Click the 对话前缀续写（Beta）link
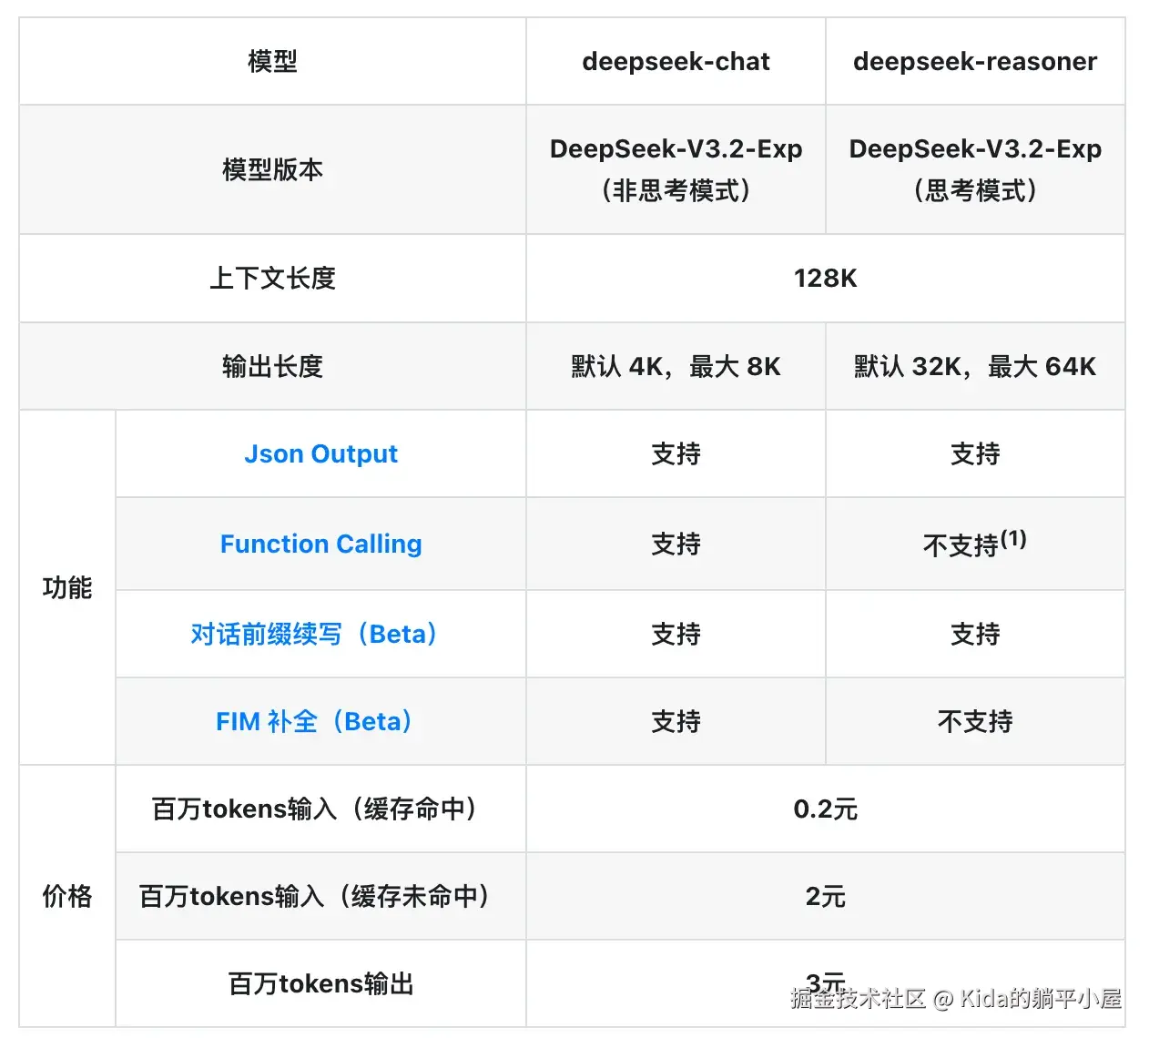 click(314, 634)
